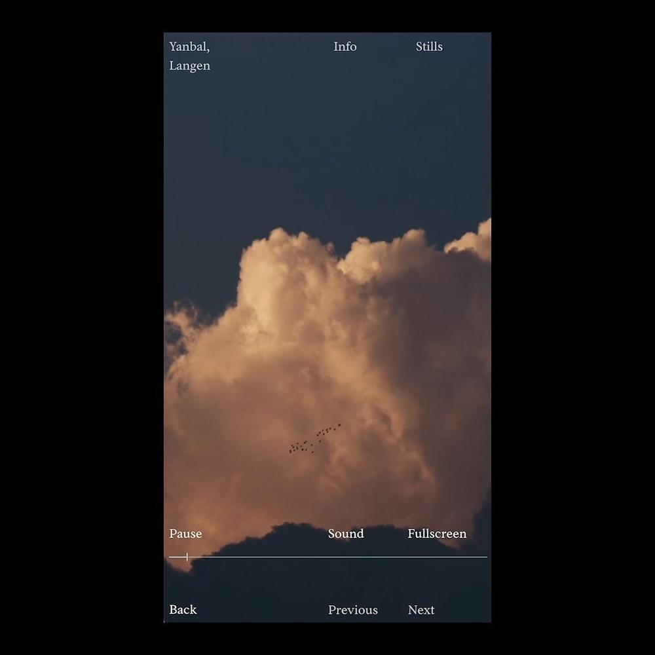Viewport: 655px width, 655px height.
Task: Click the Yanbal, Langen title
Action: click(x=190, y=56)
